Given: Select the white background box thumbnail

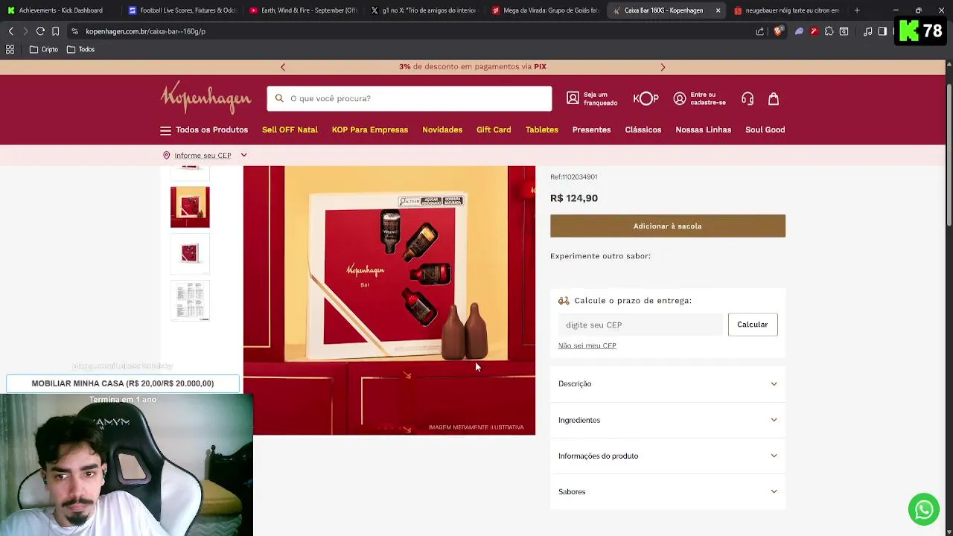Looking at the screenshot, I should [190, 253].
